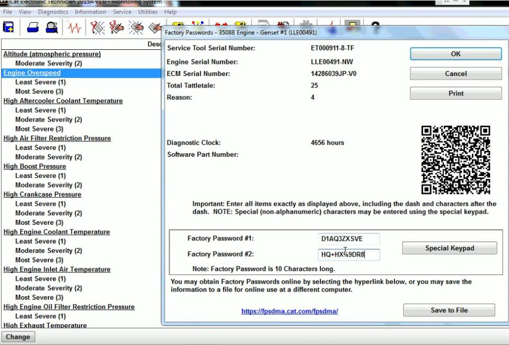Select Least Severe (1) under High Engine Inlet Air Temperature
Viewport: 509px width, 345px height.
[x=41, y=279]
